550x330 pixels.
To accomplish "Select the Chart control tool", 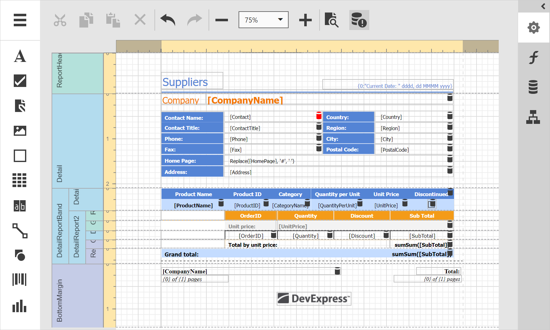I will point(20,306).
